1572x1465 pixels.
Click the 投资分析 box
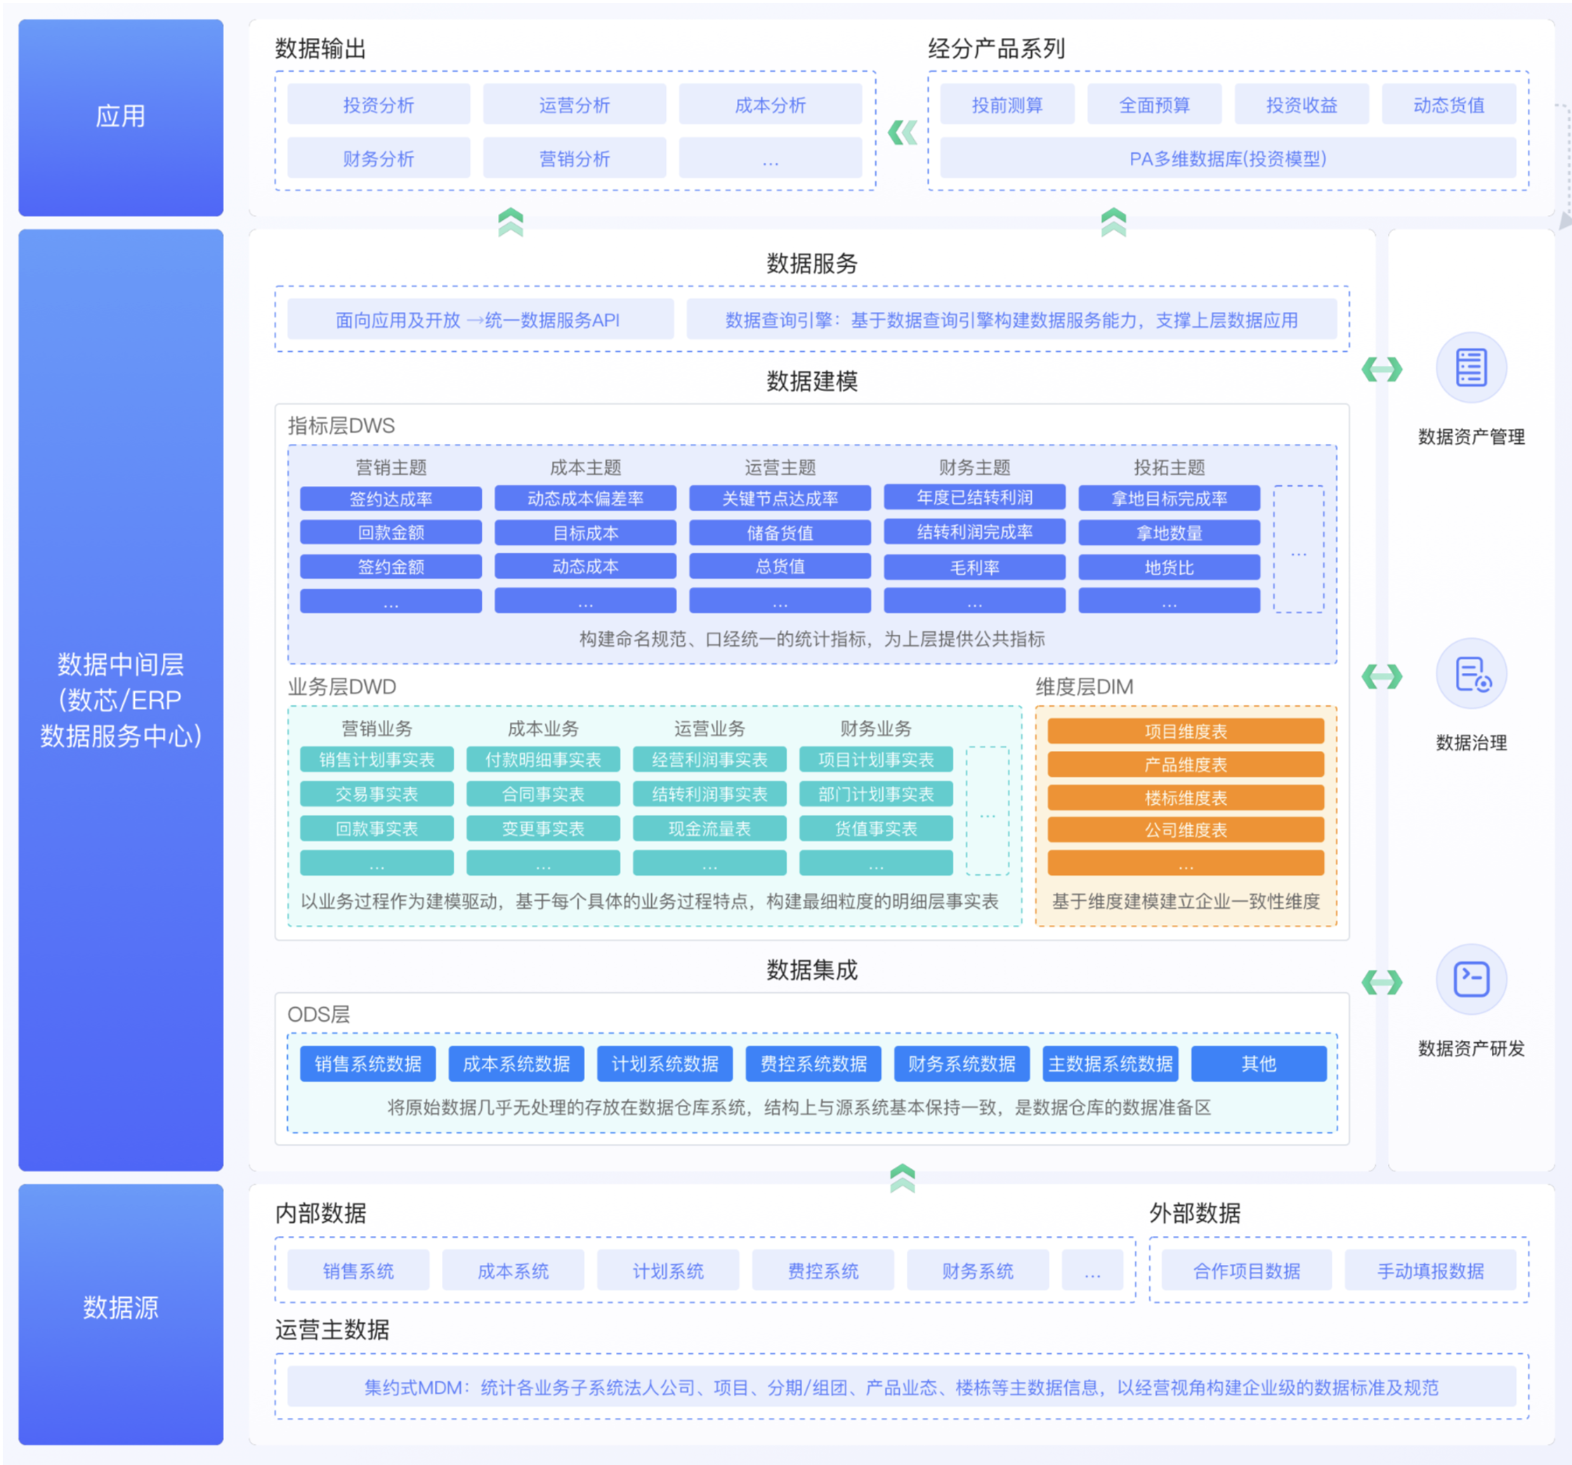tap(379, 105)
